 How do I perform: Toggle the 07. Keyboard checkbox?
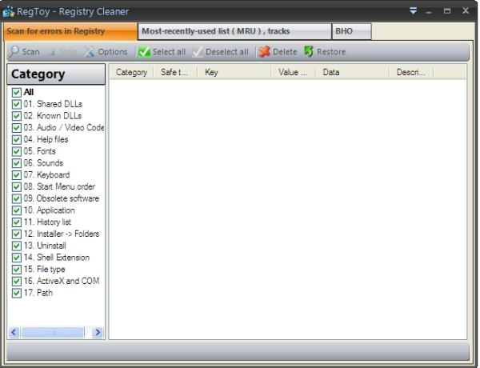pyautogui.click(x=17, y=175)
